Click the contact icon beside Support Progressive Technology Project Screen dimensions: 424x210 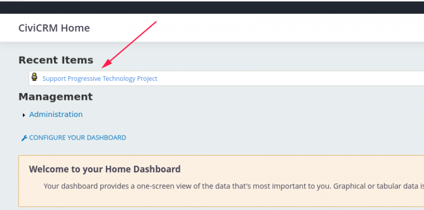click(34, 77)
